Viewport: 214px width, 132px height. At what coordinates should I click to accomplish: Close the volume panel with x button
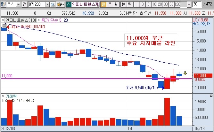[x=211, y=96]
